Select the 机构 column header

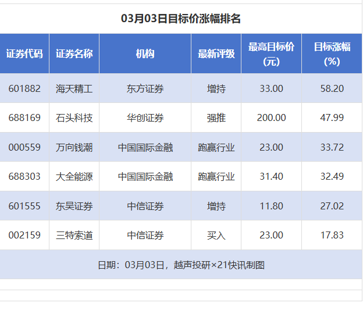[145, 54]
